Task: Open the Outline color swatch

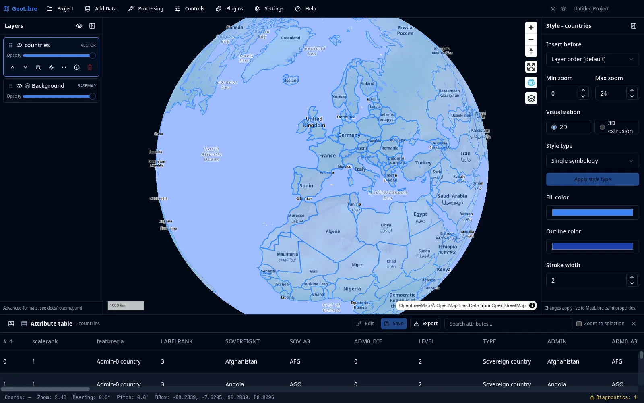Action: pos(592,246)
